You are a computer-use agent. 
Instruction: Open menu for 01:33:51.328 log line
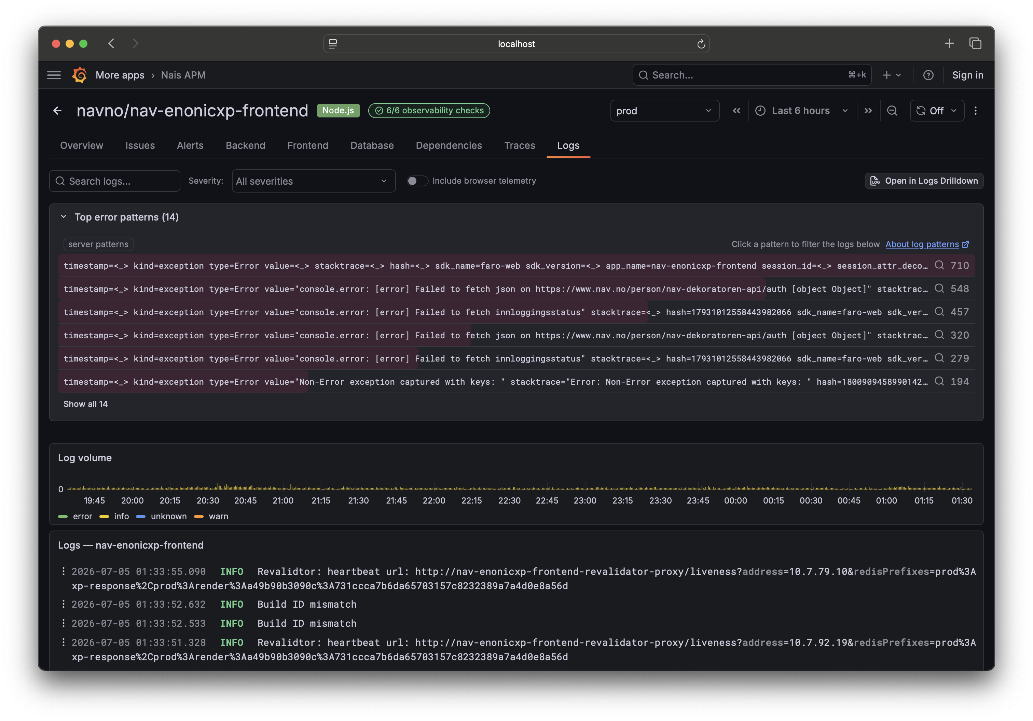click(64, 642)
